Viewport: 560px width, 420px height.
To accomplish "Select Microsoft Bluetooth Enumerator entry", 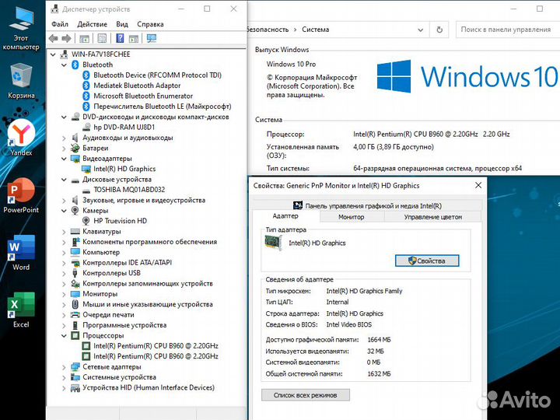I will 143,96.
